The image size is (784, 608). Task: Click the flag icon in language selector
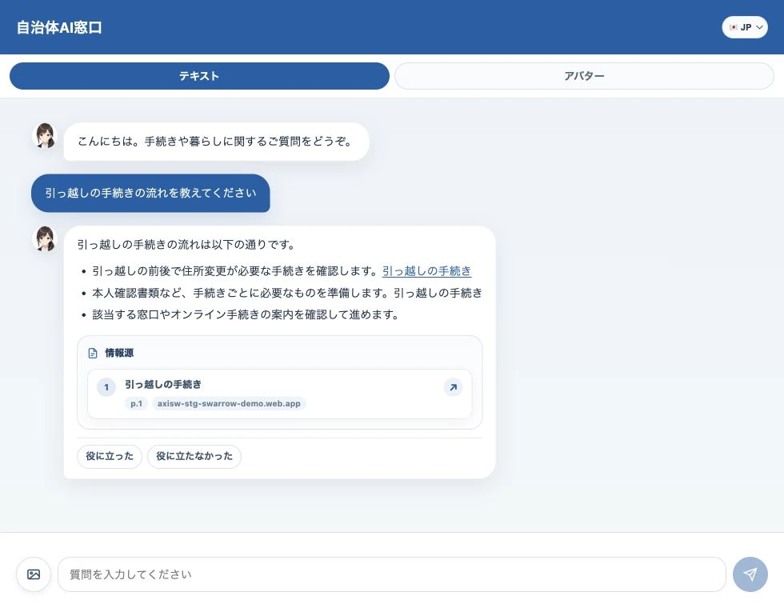click(734, 27)
